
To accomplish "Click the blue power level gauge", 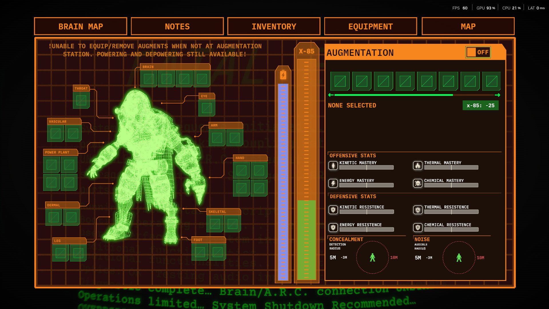I will pyautogui.click(x=283, y=182).
